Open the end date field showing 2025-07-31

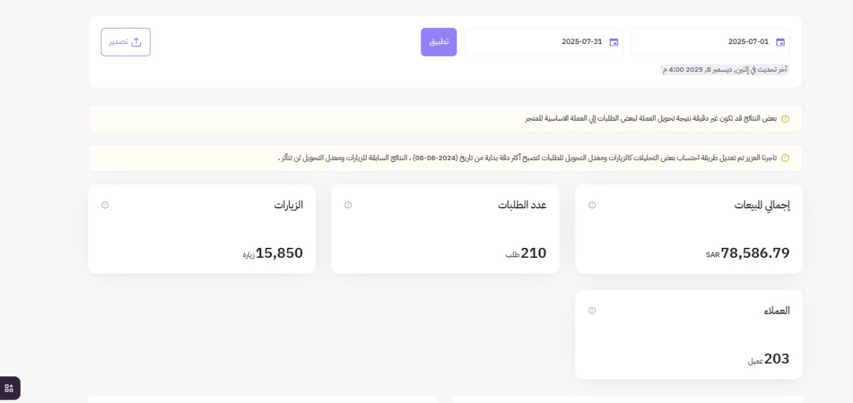(544, 41)
